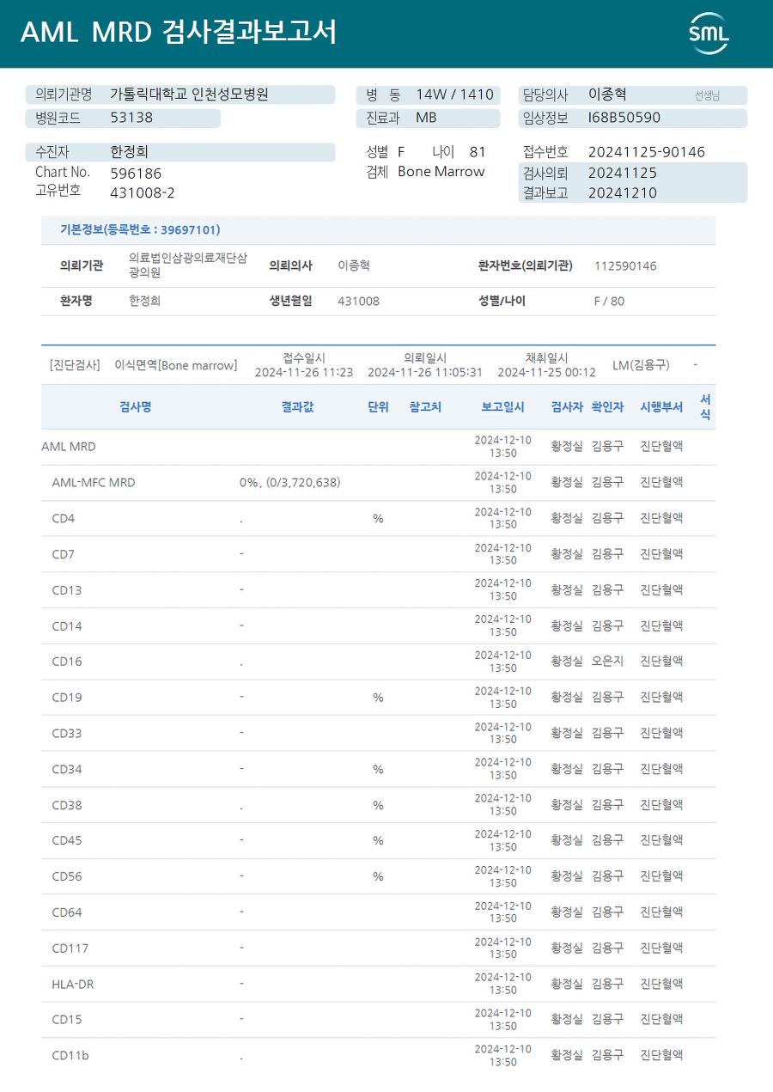Image resolution: width=773 pixels, height=1092 pixels.
Task: Click the 'CD14' test row name
Action: (67, 625)
